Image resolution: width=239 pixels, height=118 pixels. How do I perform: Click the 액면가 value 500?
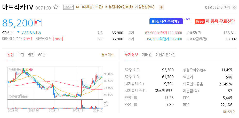coord(229,77)
